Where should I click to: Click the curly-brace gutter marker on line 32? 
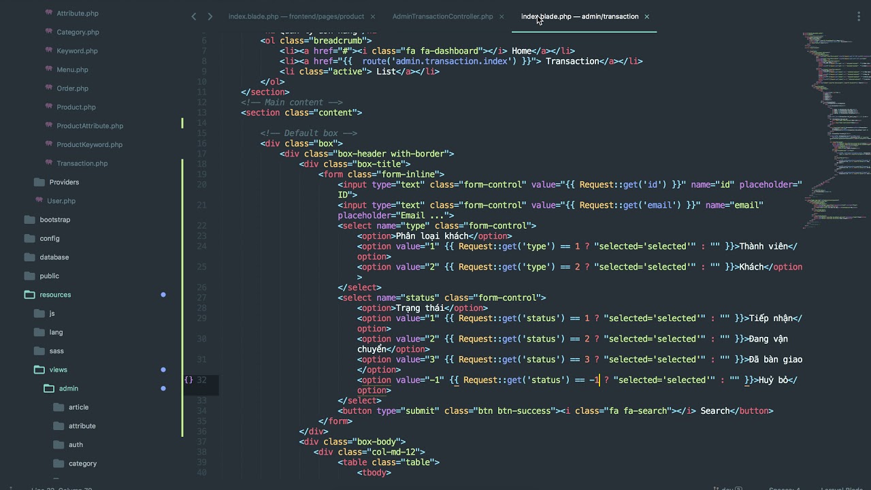click(x=188, y=380)
